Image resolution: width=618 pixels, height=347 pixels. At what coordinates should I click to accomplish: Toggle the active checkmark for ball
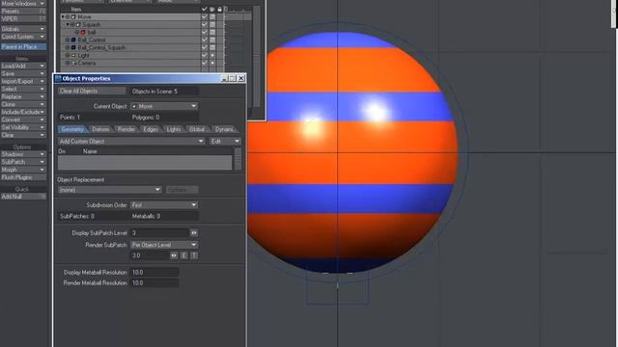[x=204, y=32]
